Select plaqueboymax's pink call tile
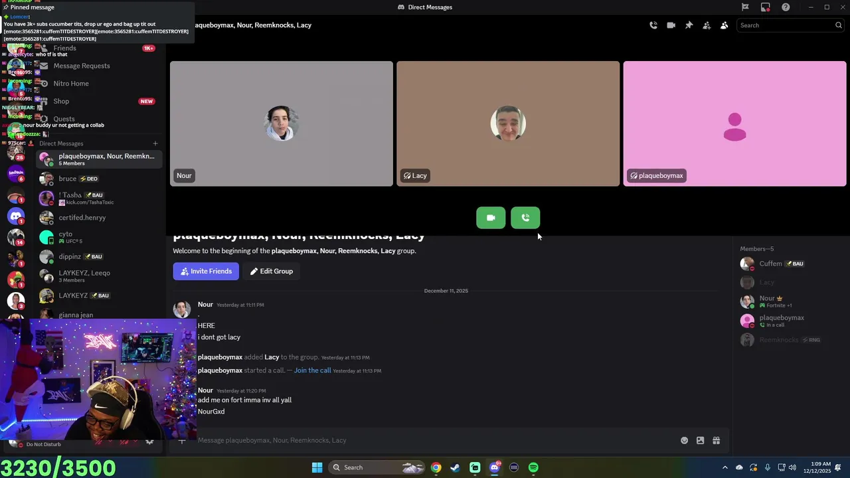The height and width of the screenshot is (478, 850). pos(734,123)
